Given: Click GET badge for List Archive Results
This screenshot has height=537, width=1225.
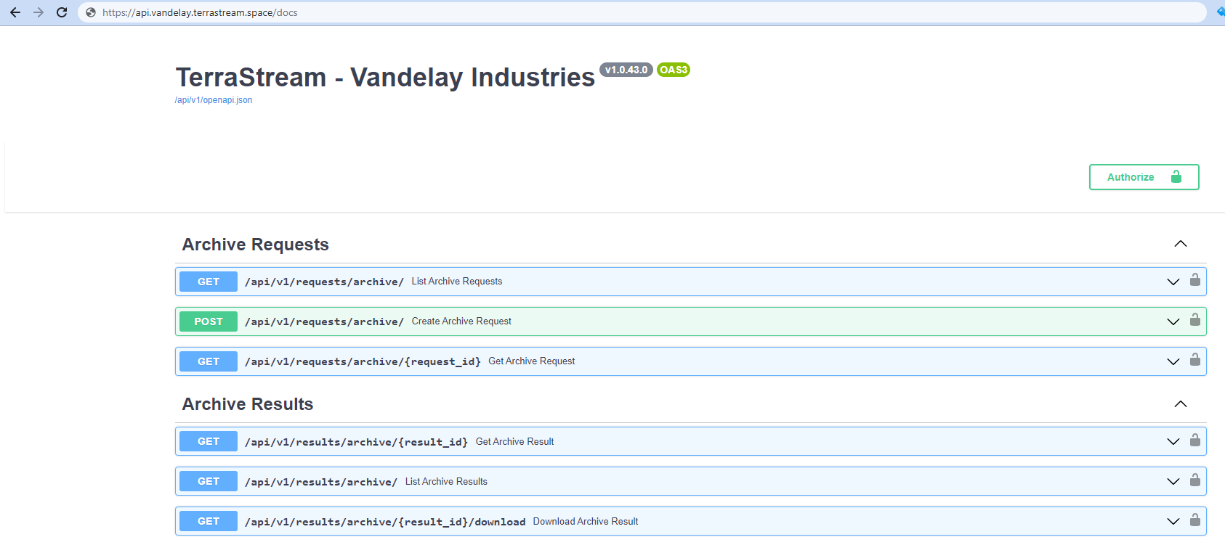Looking at the screenshot, I should tap(209, 481).
